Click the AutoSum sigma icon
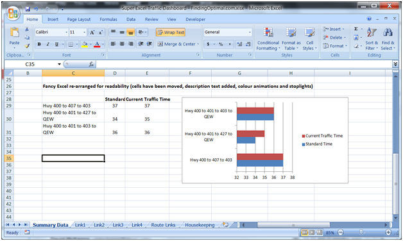The image size is (403, 241). point(356,29)
